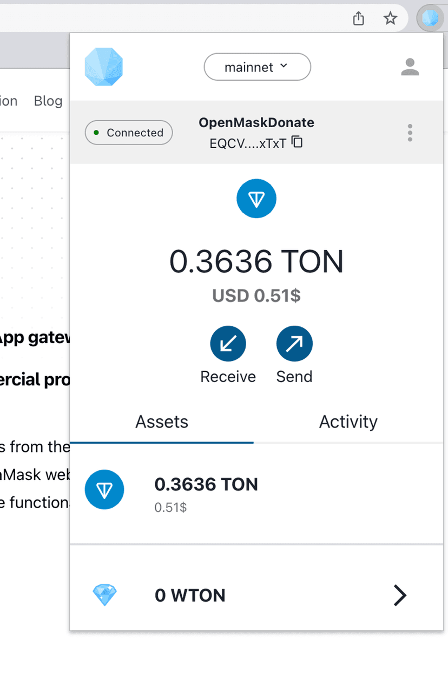Click the bookmark star icon
Image resolution: width=448 pixels, height=677 pixels.
pyautogui.click(x=390, y=19)
